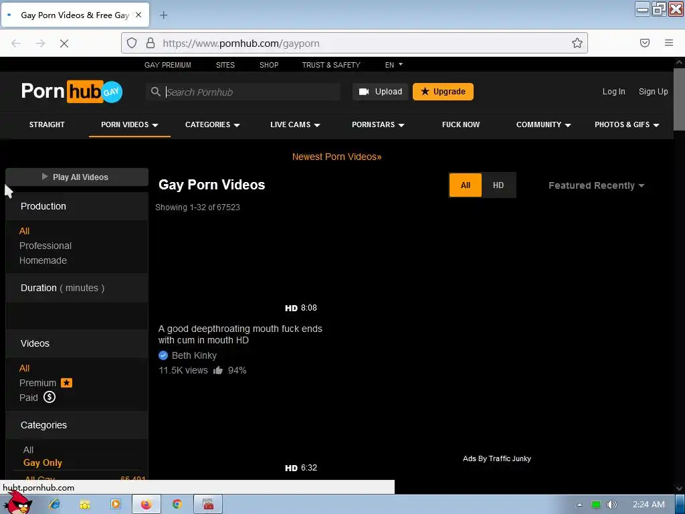Screen dimensions: 685x514
Task: Click the 2:24 AM taskbar clock
Action: (649, 505)
